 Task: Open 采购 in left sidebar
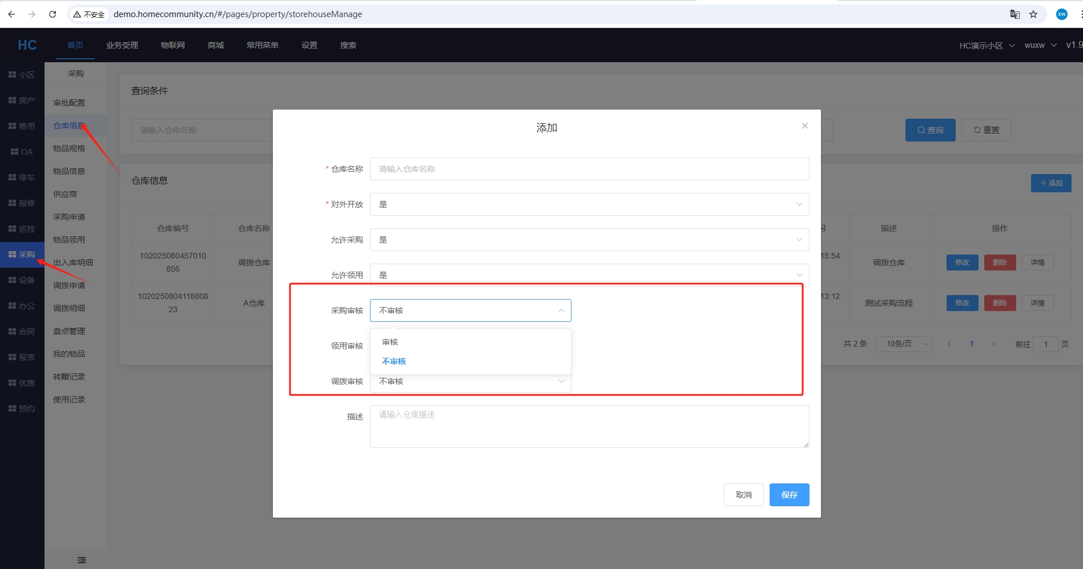click(x=22, y=255)
